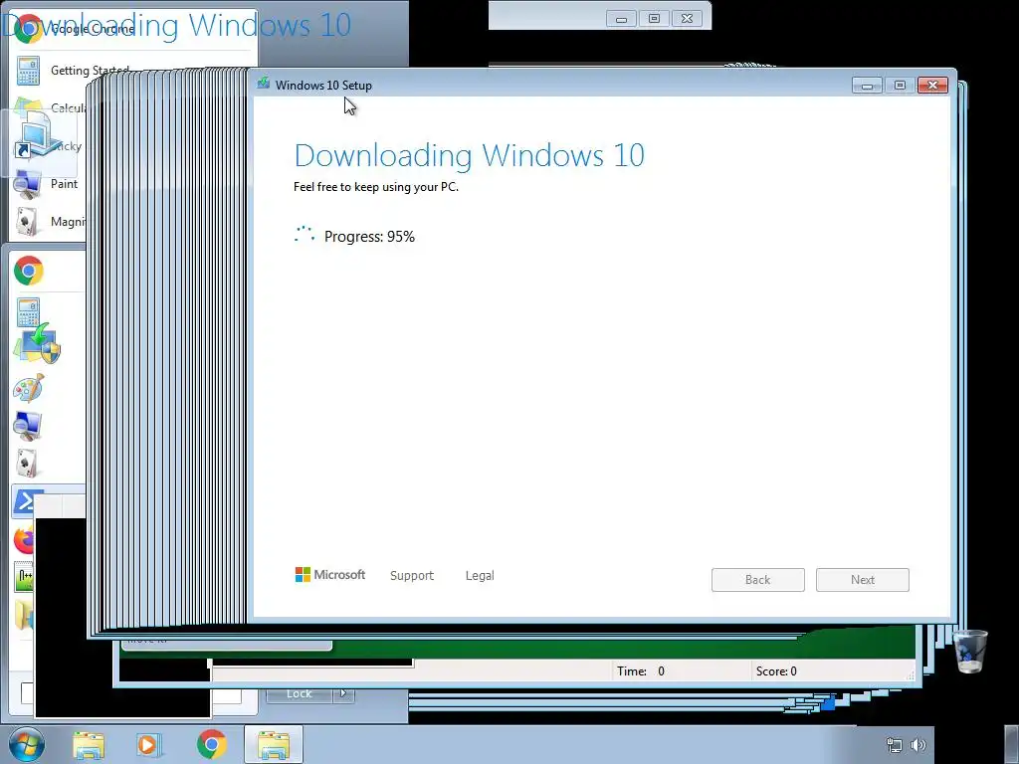Click the green Notepad++ icon in the Start menu

point(24,578)
